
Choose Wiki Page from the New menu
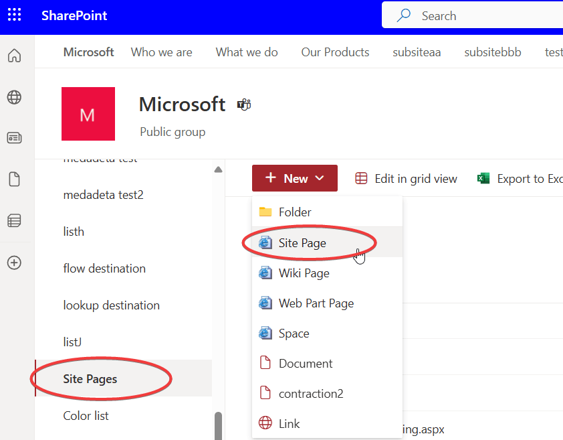(x=327, y=273)
